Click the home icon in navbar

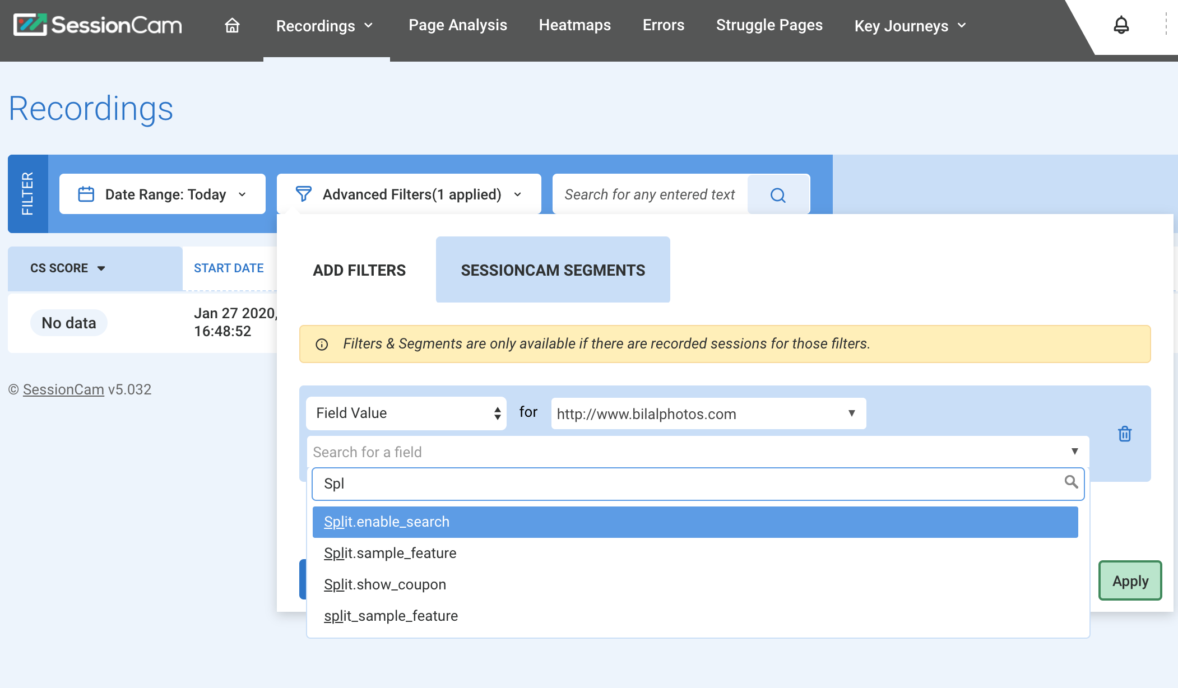pos(232,26)
